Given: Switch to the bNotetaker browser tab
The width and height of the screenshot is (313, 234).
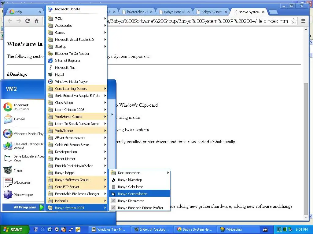Looking at the screenshot, I should (137, 12).
